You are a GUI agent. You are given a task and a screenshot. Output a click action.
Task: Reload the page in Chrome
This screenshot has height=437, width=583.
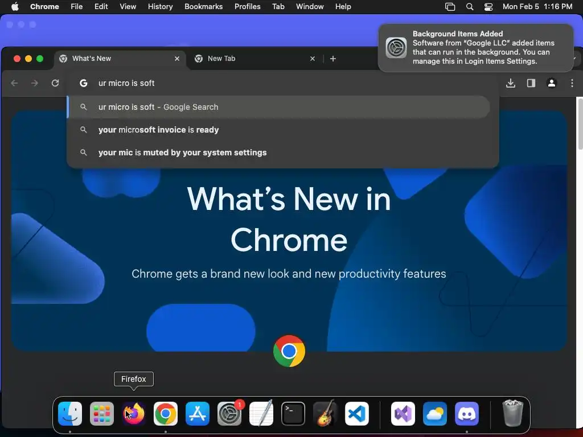(55, 83)
